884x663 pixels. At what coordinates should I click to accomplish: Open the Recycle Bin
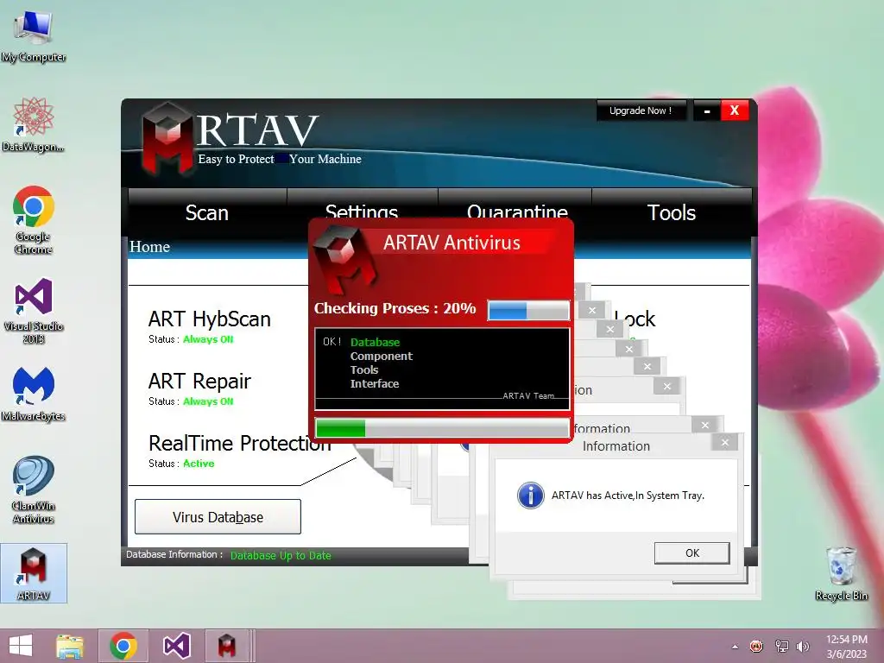click(841, 573)
